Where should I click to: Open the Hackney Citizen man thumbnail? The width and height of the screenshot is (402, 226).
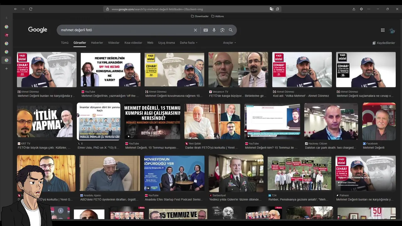pos(331,121)
